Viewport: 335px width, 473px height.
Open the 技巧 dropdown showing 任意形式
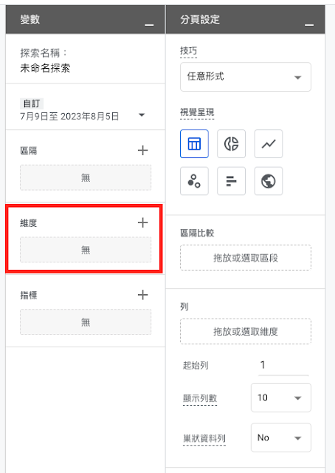coord(246,77)
